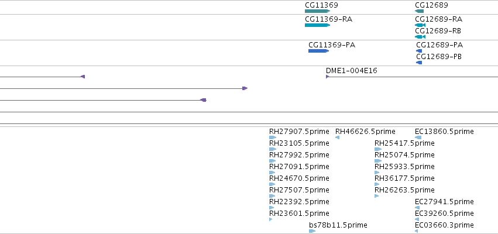Click the RH46626.5prime EST arrow
The width and height of the screenshot is (498, 234).
click(337, 137)
